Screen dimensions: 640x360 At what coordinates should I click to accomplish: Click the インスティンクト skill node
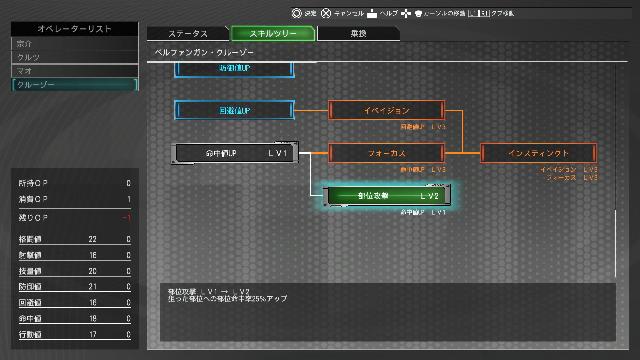pyautogui.click(x=538, y=153)
